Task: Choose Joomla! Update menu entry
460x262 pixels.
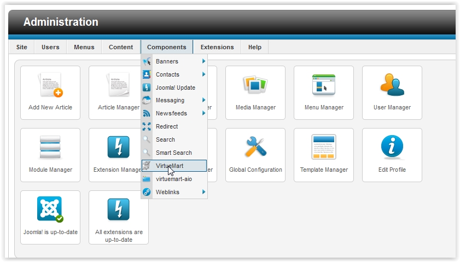Action: (x=175, y=88)
